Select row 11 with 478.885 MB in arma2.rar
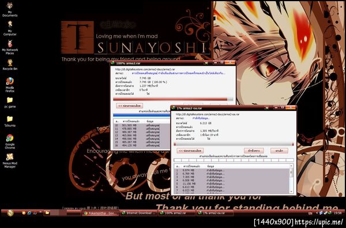 [142, 129]
